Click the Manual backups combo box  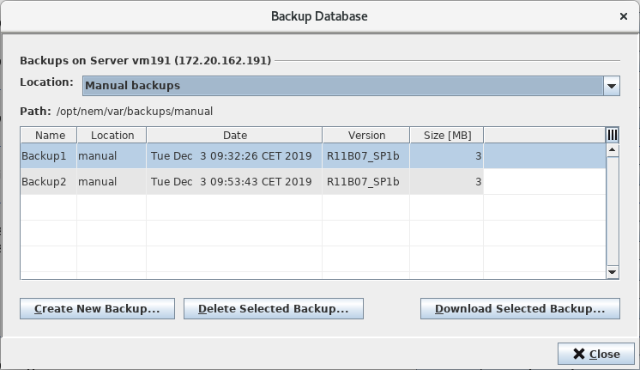[x=343, y=86]
